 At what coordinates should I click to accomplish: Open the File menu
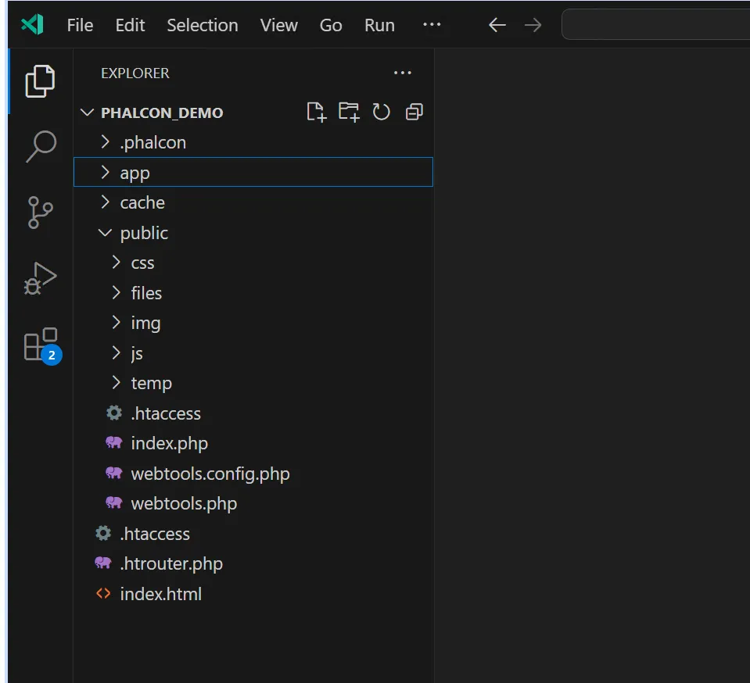80,25
